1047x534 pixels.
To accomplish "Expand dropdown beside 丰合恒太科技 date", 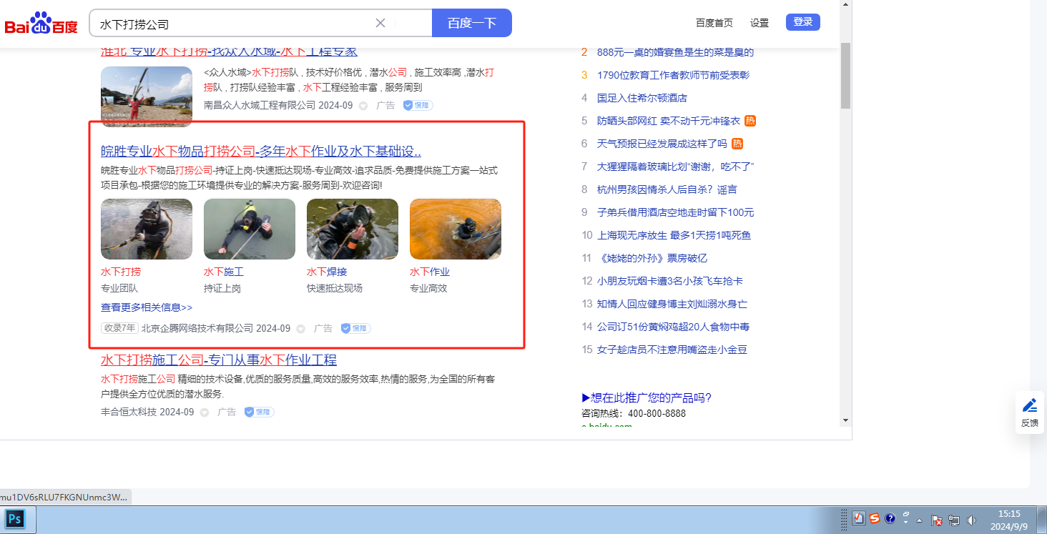I will (204, 412).
